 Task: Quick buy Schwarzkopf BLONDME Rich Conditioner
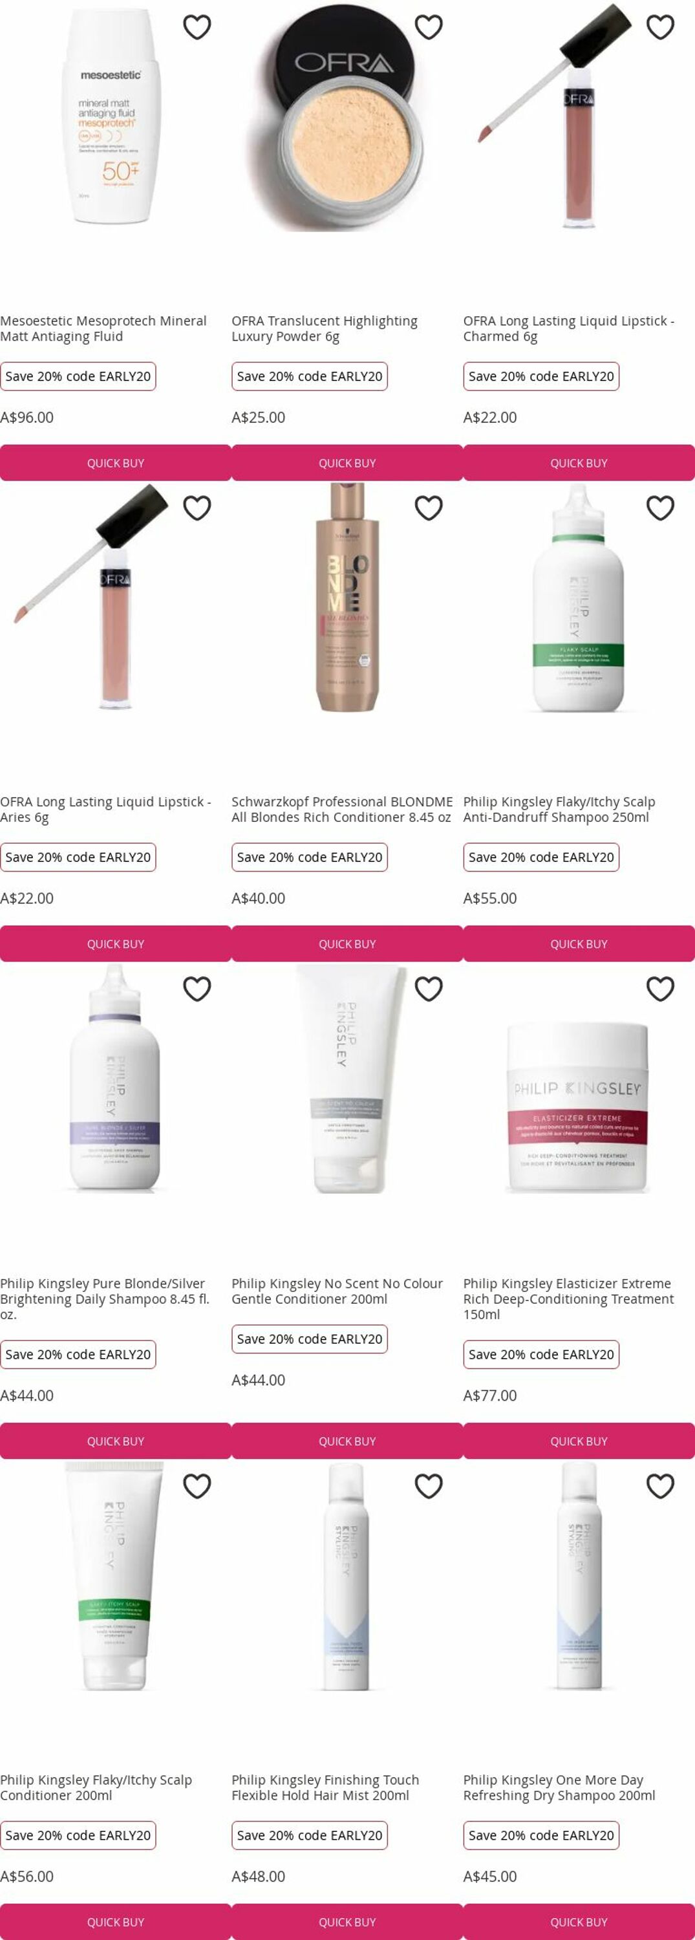tap(347, 943)
